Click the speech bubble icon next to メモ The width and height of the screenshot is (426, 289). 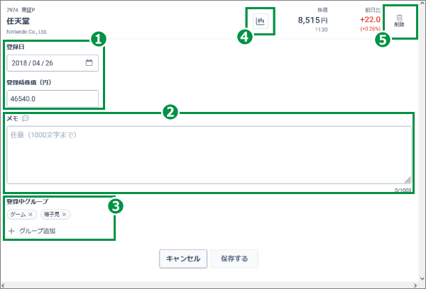coord(26,118)
